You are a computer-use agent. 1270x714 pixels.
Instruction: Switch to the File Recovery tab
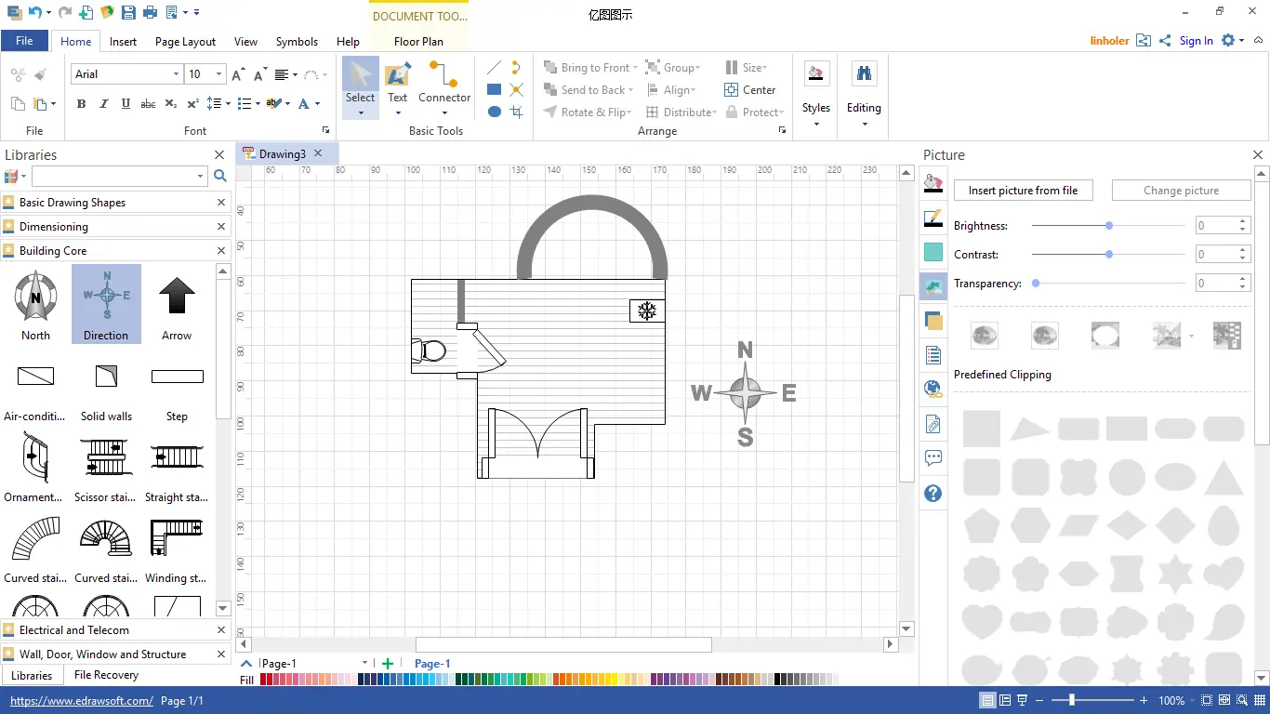coord(105,674)
